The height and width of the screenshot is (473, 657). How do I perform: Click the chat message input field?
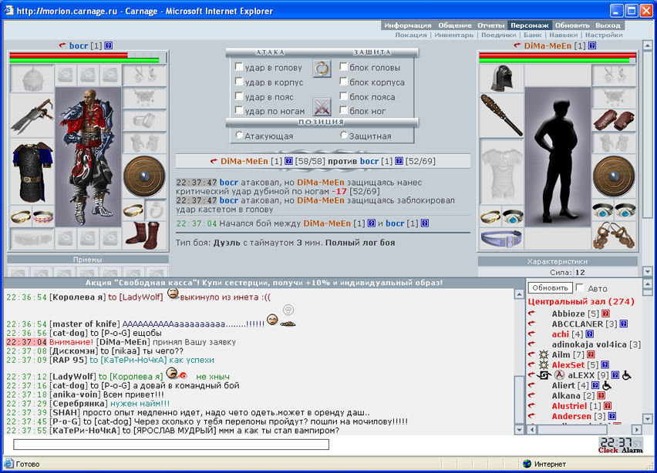click(171, 444)
